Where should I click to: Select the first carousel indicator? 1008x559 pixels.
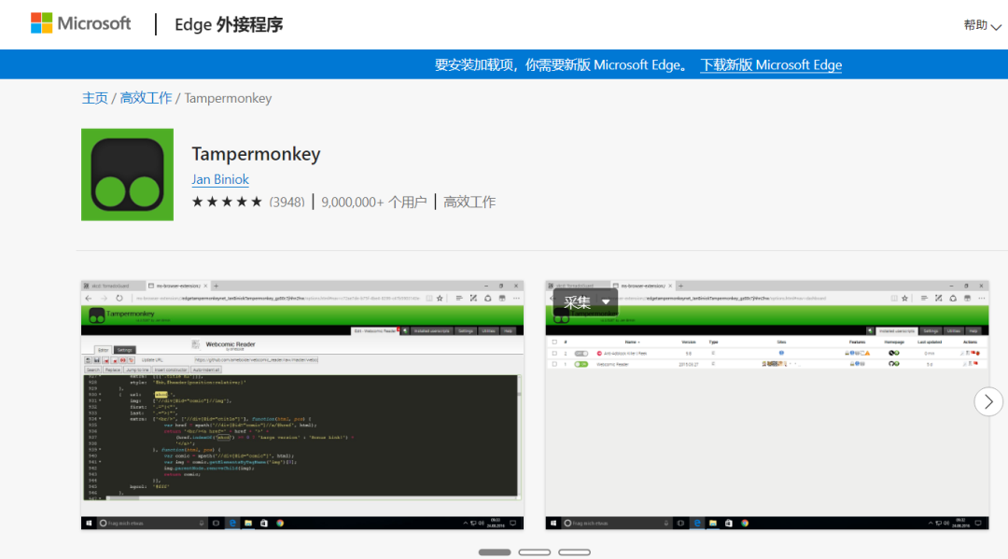click(x=495, y=552)
